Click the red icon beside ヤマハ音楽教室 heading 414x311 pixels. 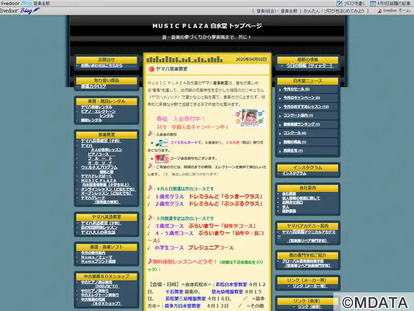pyautogui.click(x=151, y=69)
